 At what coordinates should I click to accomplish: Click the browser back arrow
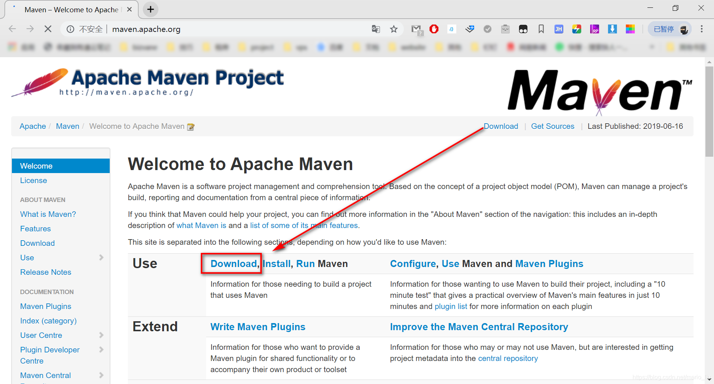point(12,29)
